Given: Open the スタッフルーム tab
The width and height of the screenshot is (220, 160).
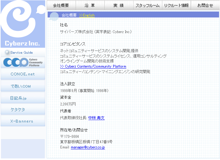Looking at the screenshot, I should [148, 5].
